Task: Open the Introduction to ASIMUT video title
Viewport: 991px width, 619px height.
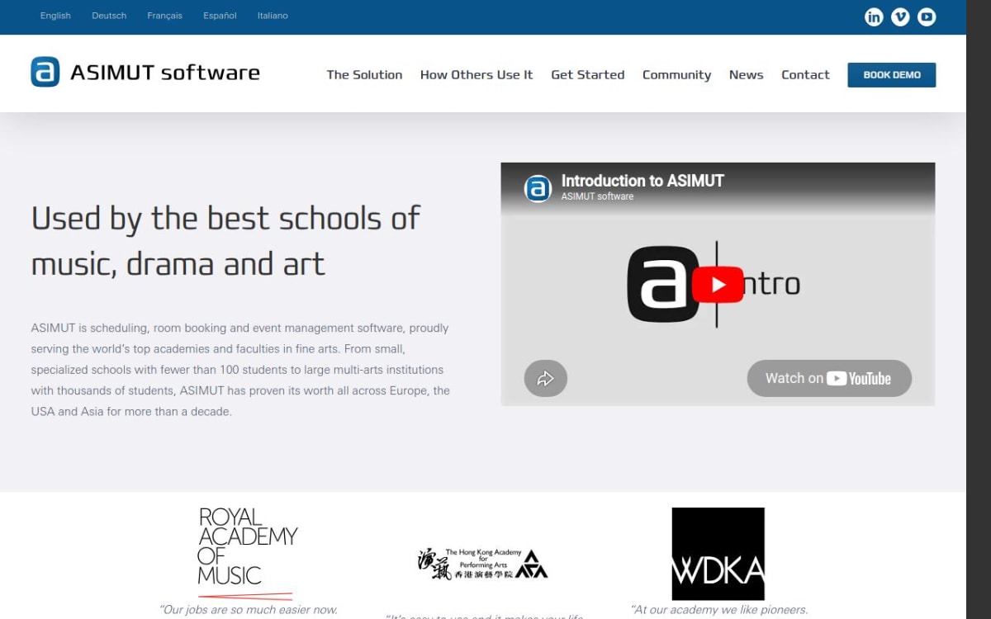Action: (642, 181)
